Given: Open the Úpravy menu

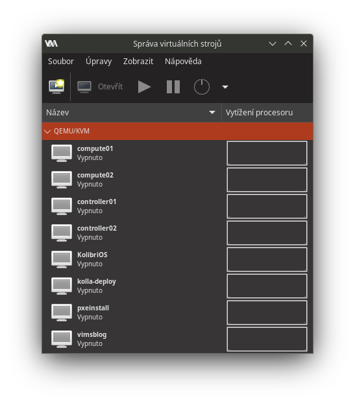Looking at the screenshot, I should [x=99, y=62].
